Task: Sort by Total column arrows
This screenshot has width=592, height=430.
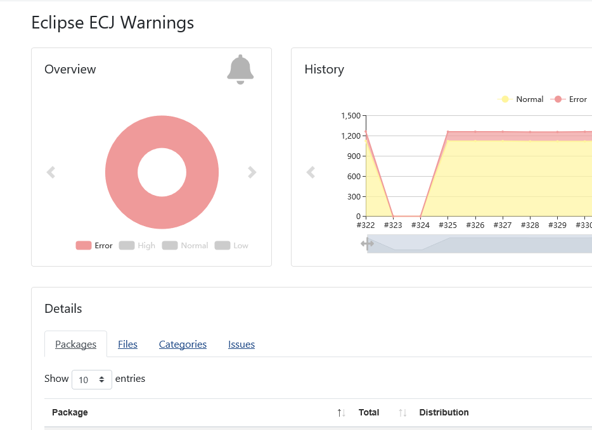Action: point(402,413)
